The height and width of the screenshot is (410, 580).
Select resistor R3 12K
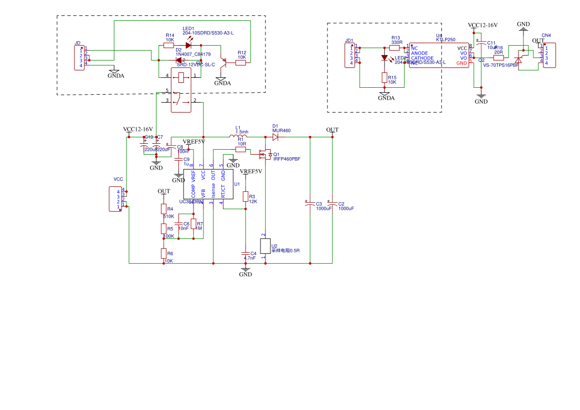245,197
